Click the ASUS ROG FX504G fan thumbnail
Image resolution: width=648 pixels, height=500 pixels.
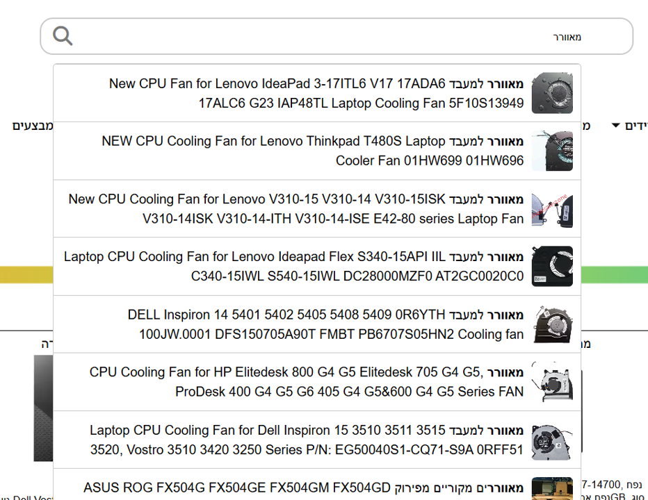(x=552, y=488)
